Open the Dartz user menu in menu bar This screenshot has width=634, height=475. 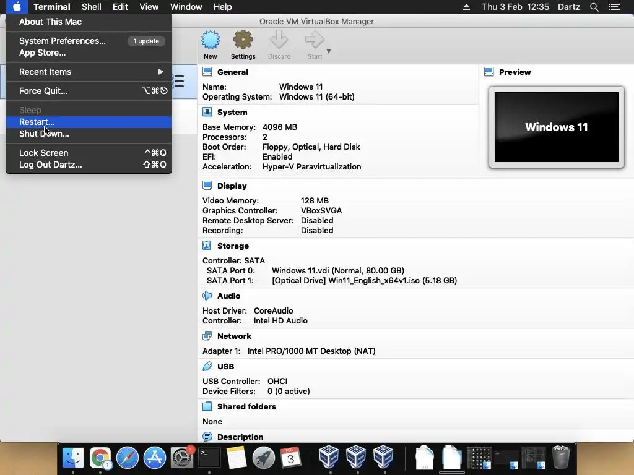pos(568,7)
